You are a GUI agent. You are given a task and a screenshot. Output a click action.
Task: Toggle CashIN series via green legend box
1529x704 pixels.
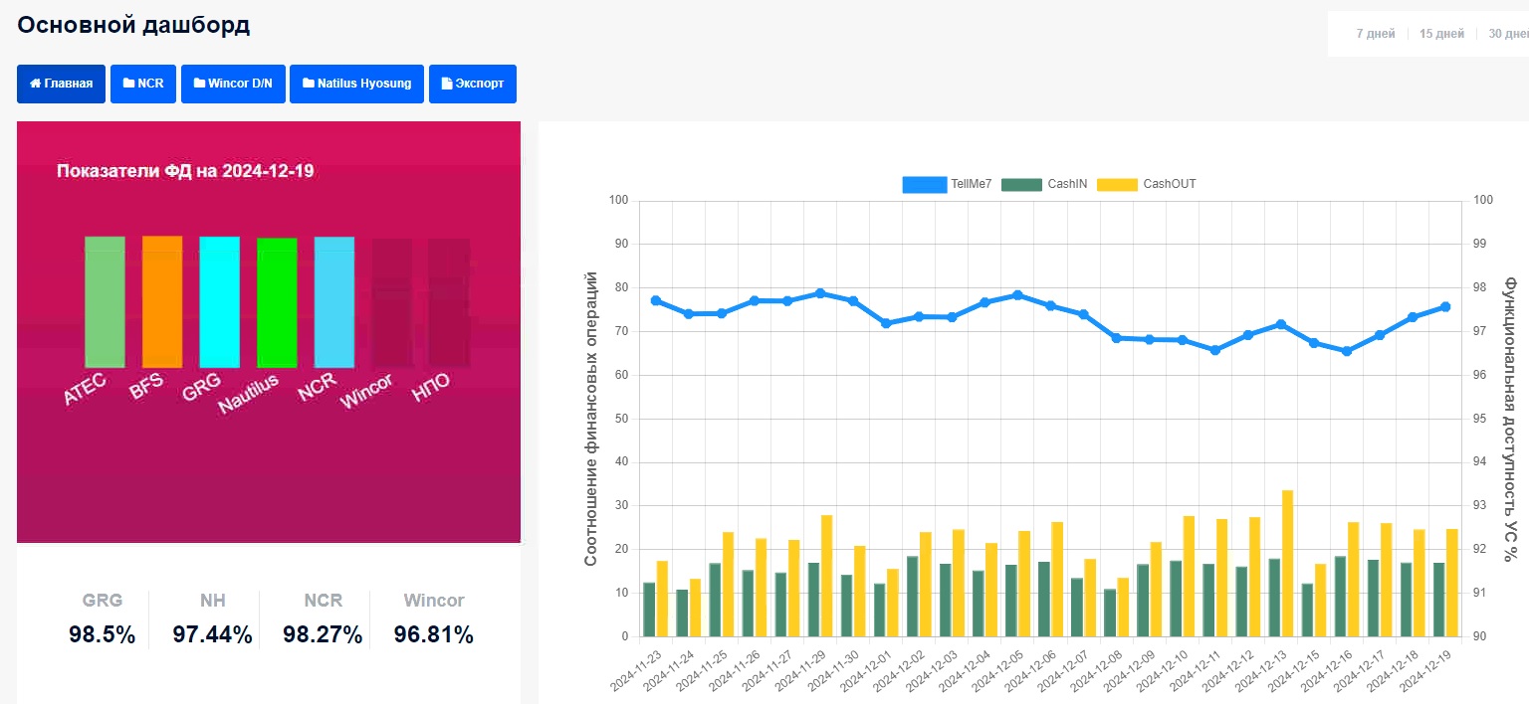(x=1020, y=184)
